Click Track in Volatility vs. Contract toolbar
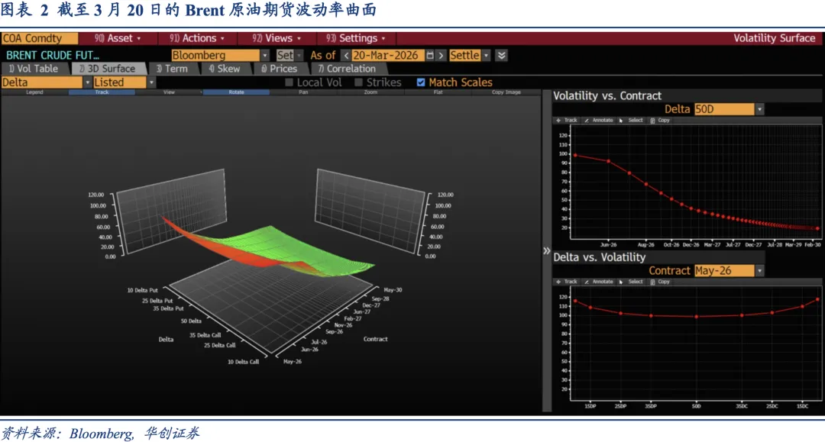Screen dimensions: 825x442 (567, 121)
